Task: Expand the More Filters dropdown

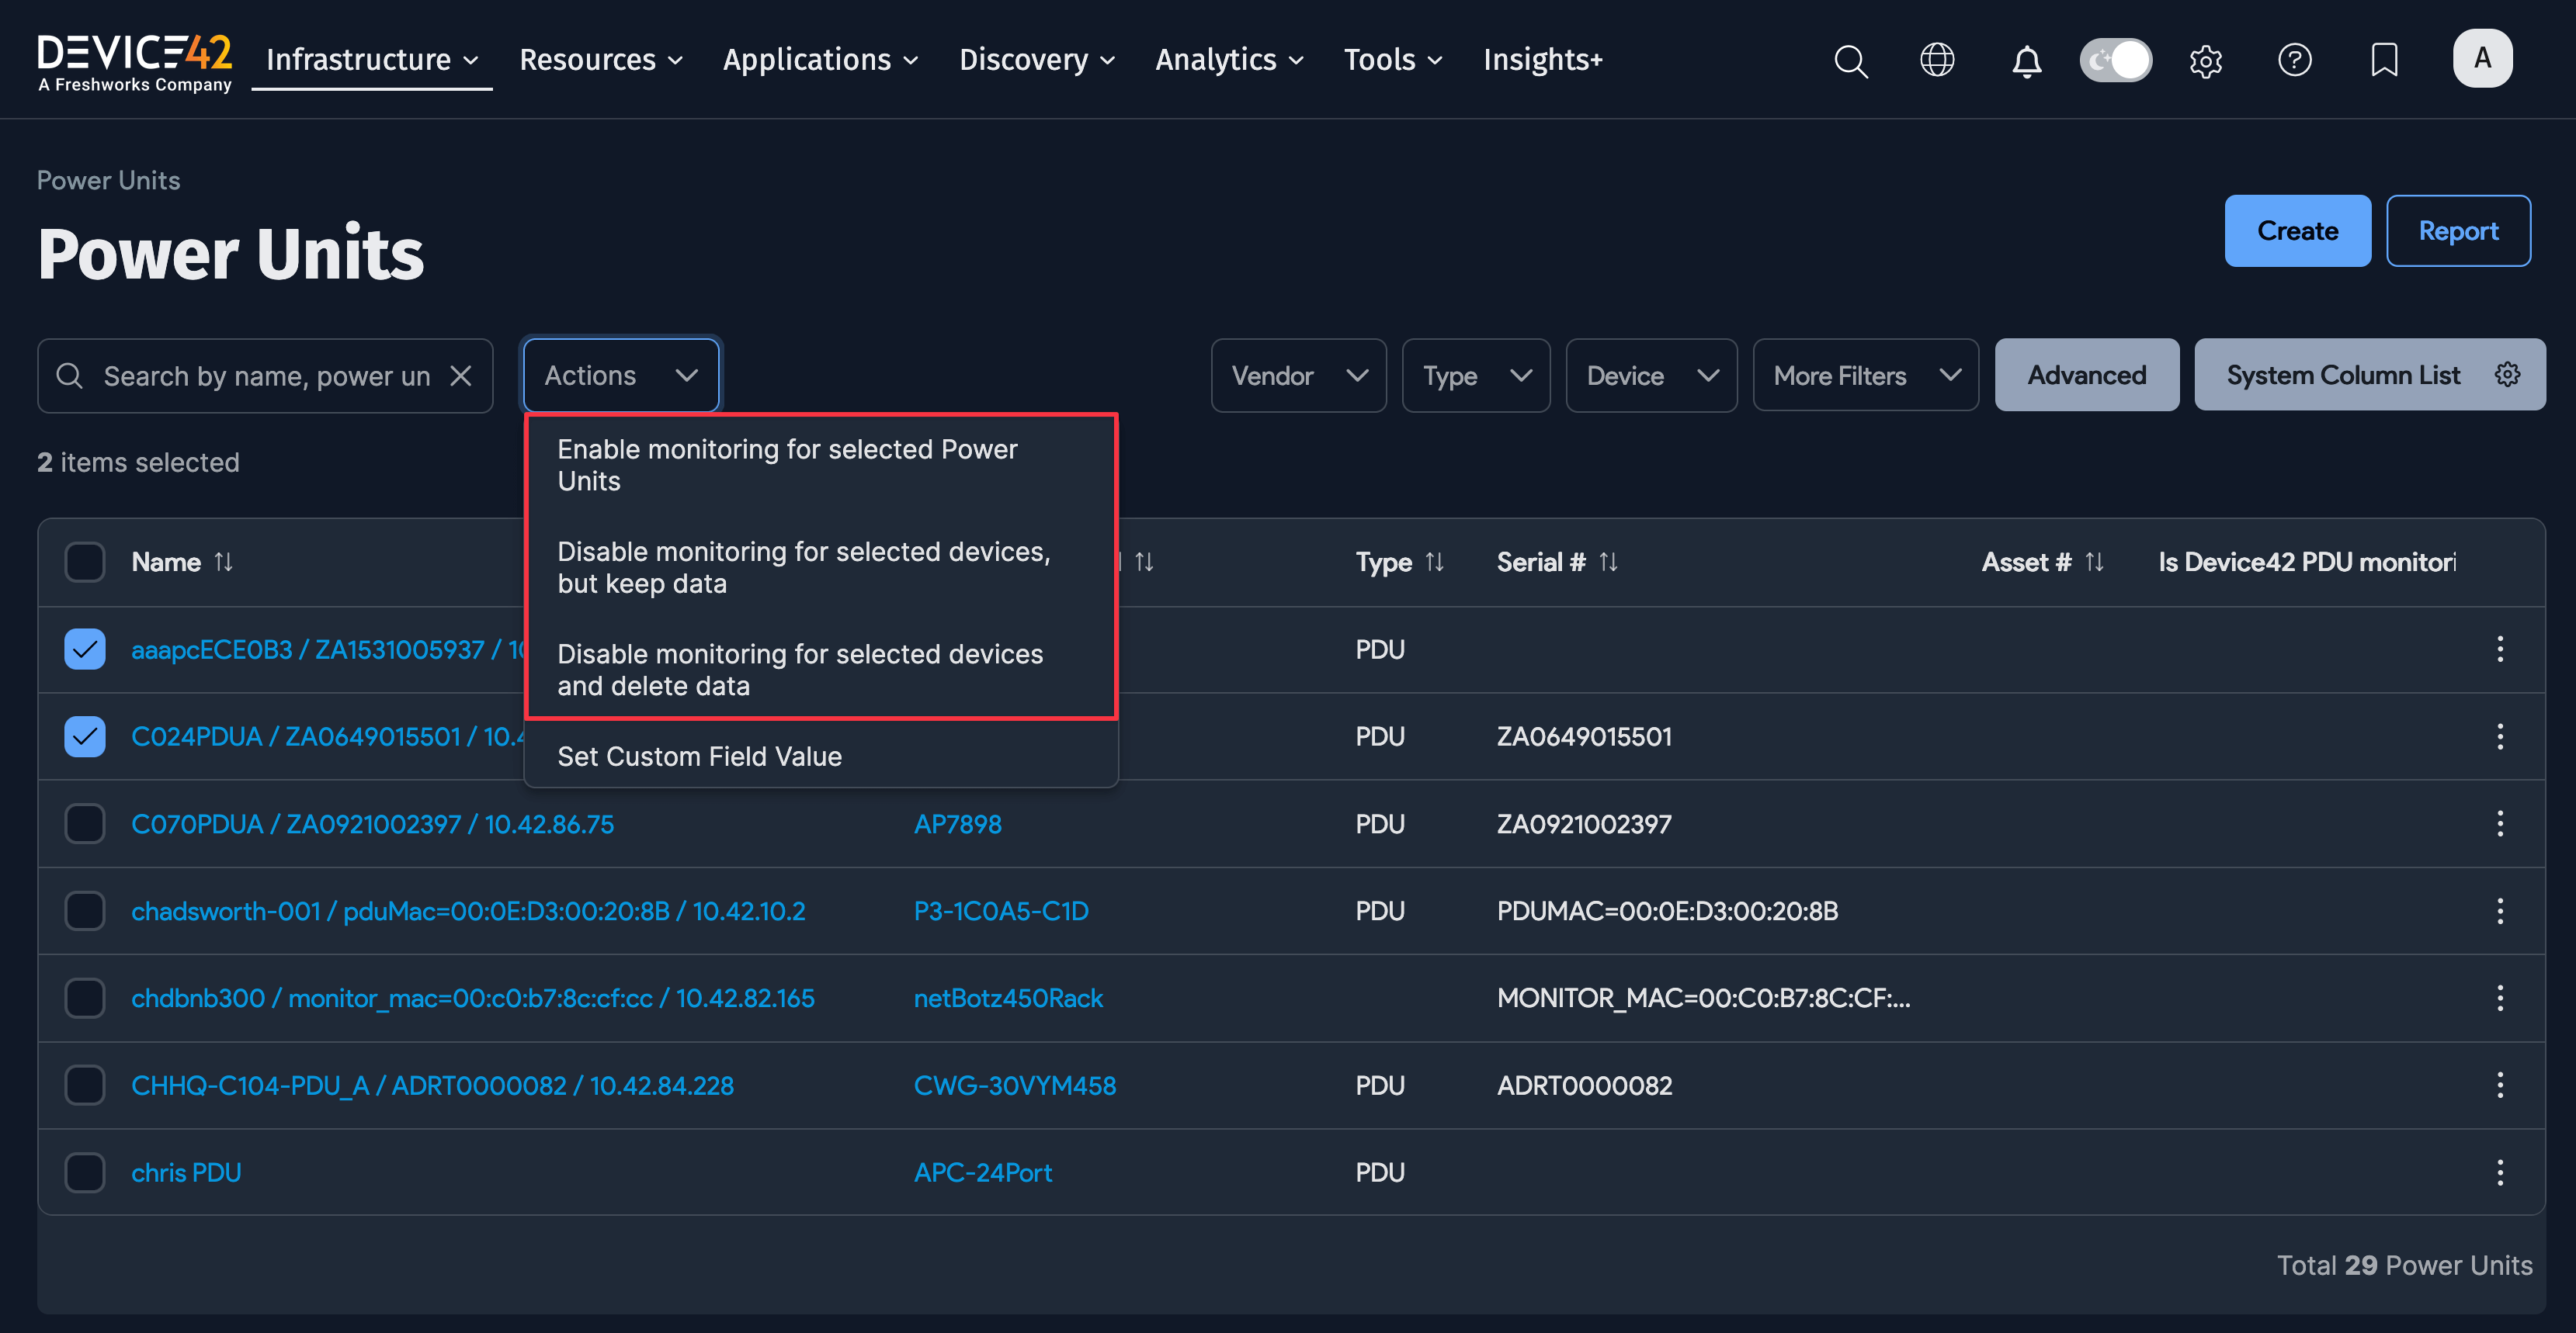Action: tap(1865, 376)
